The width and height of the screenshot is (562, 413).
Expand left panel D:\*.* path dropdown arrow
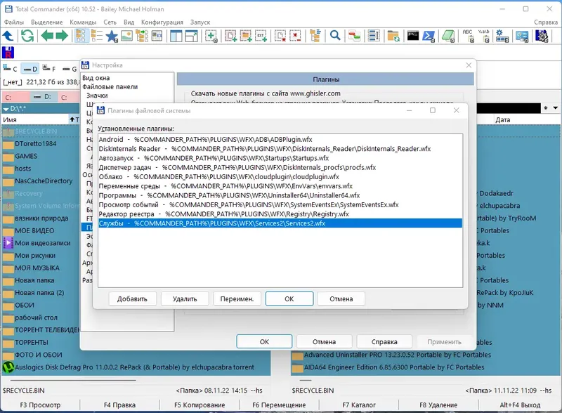(6, 109)
